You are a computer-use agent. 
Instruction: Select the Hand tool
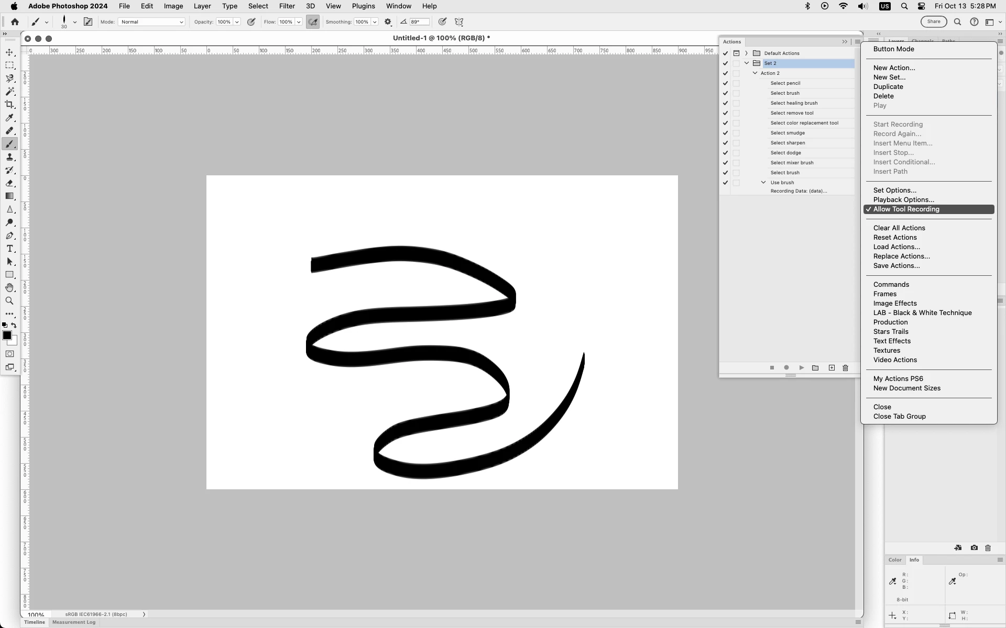[x=9, y=288]
